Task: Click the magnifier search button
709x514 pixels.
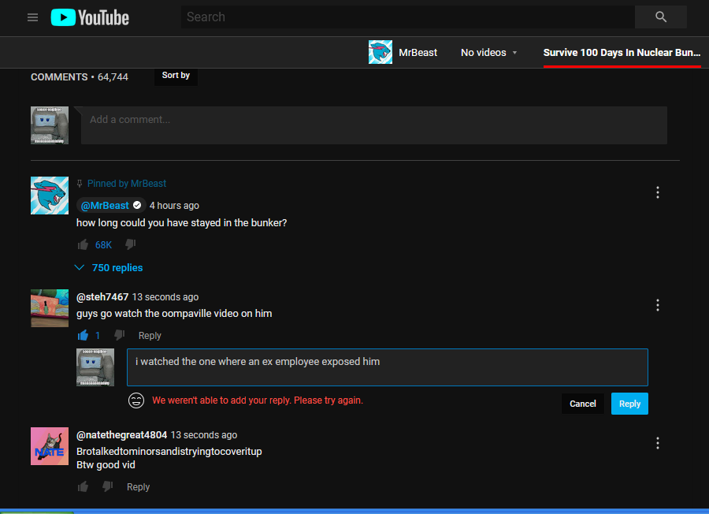Action: click(661, 17)
